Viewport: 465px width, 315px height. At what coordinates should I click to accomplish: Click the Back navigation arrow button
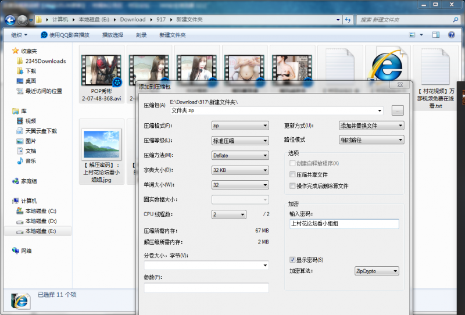[9, 20]
